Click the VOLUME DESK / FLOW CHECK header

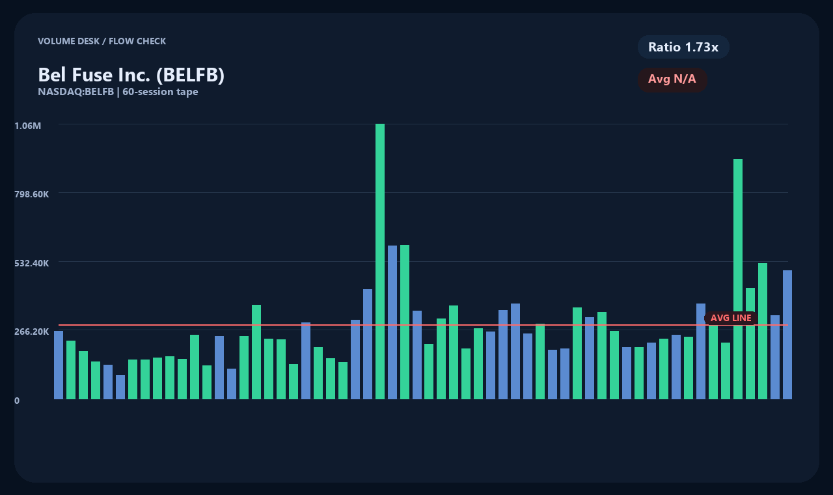coord(102,41)
